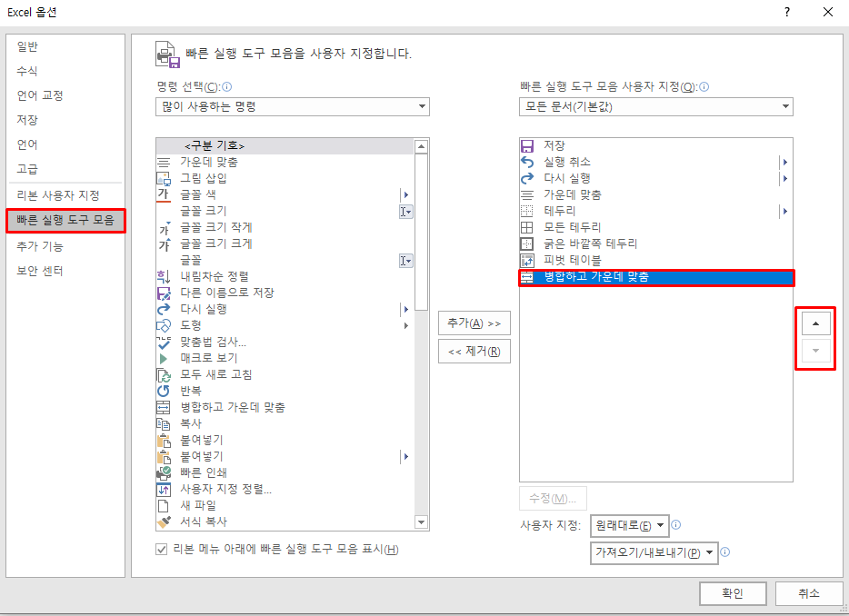The height and width of the screenshot is (616, 849).
Task: Move selected command up with arrow button
Action: 815,323
